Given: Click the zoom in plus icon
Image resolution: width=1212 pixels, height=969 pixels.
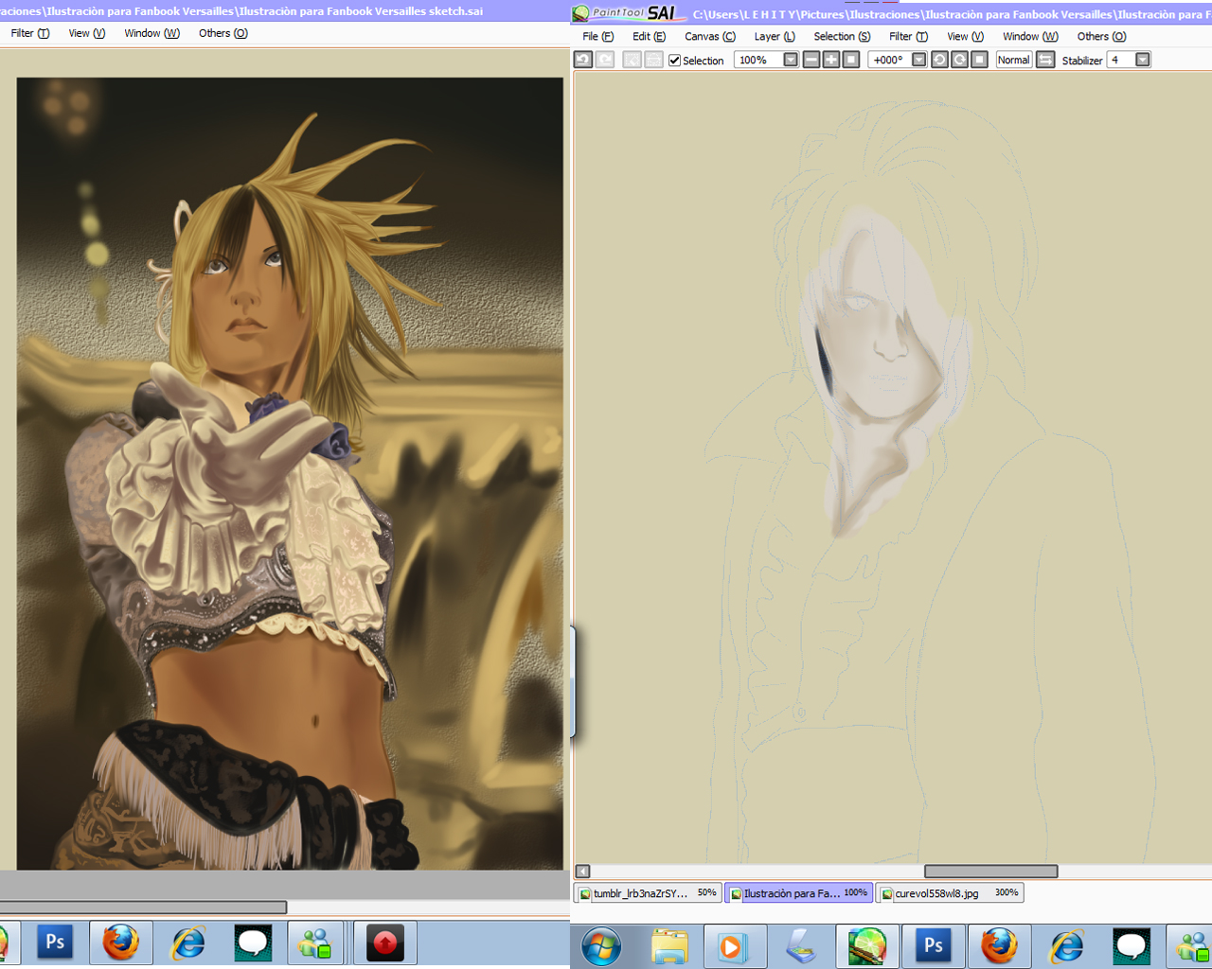Looking at the screenshot, I should (831, 60).
